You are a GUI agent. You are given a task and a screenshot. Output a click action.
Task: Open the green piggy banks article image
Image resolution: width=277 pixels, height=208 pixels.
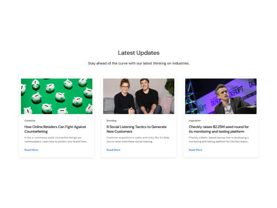(x=56, y=96)
